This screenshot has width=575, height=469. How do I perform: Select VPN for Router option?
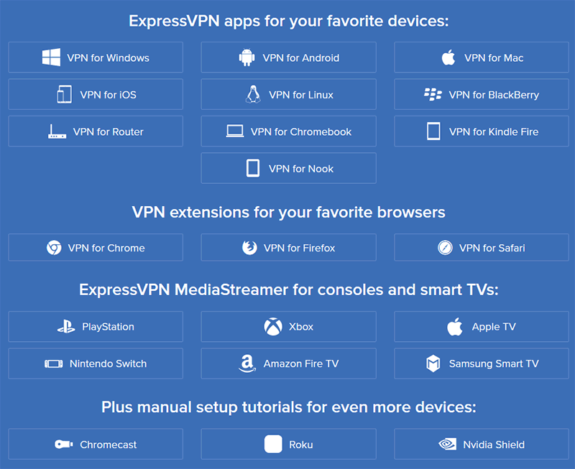[96, 131]
